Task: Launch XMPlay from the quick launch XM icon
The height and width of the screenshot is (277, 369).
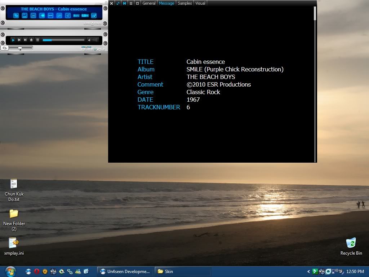Action: [53, 272]
